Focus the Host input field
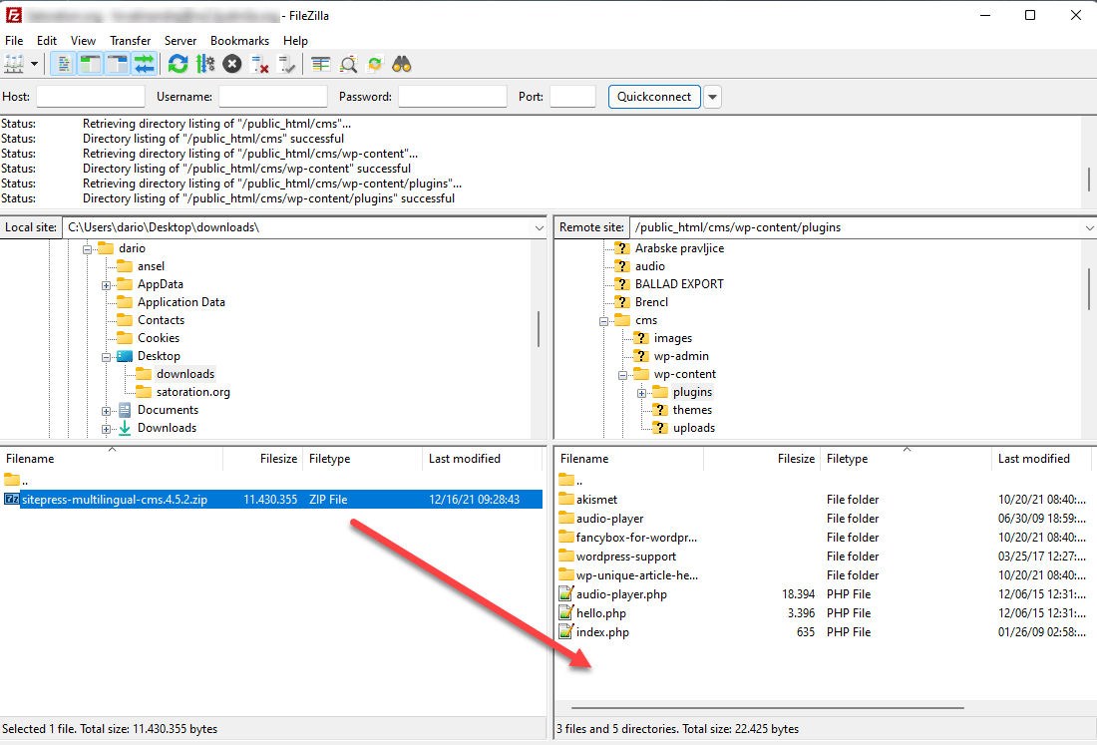This screenshot has width=1097, height=745. 90,97
